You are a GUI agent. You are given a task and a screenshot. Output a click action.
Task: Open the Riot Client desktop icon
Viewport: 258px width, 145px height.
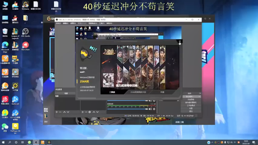[x=25, y=46]
